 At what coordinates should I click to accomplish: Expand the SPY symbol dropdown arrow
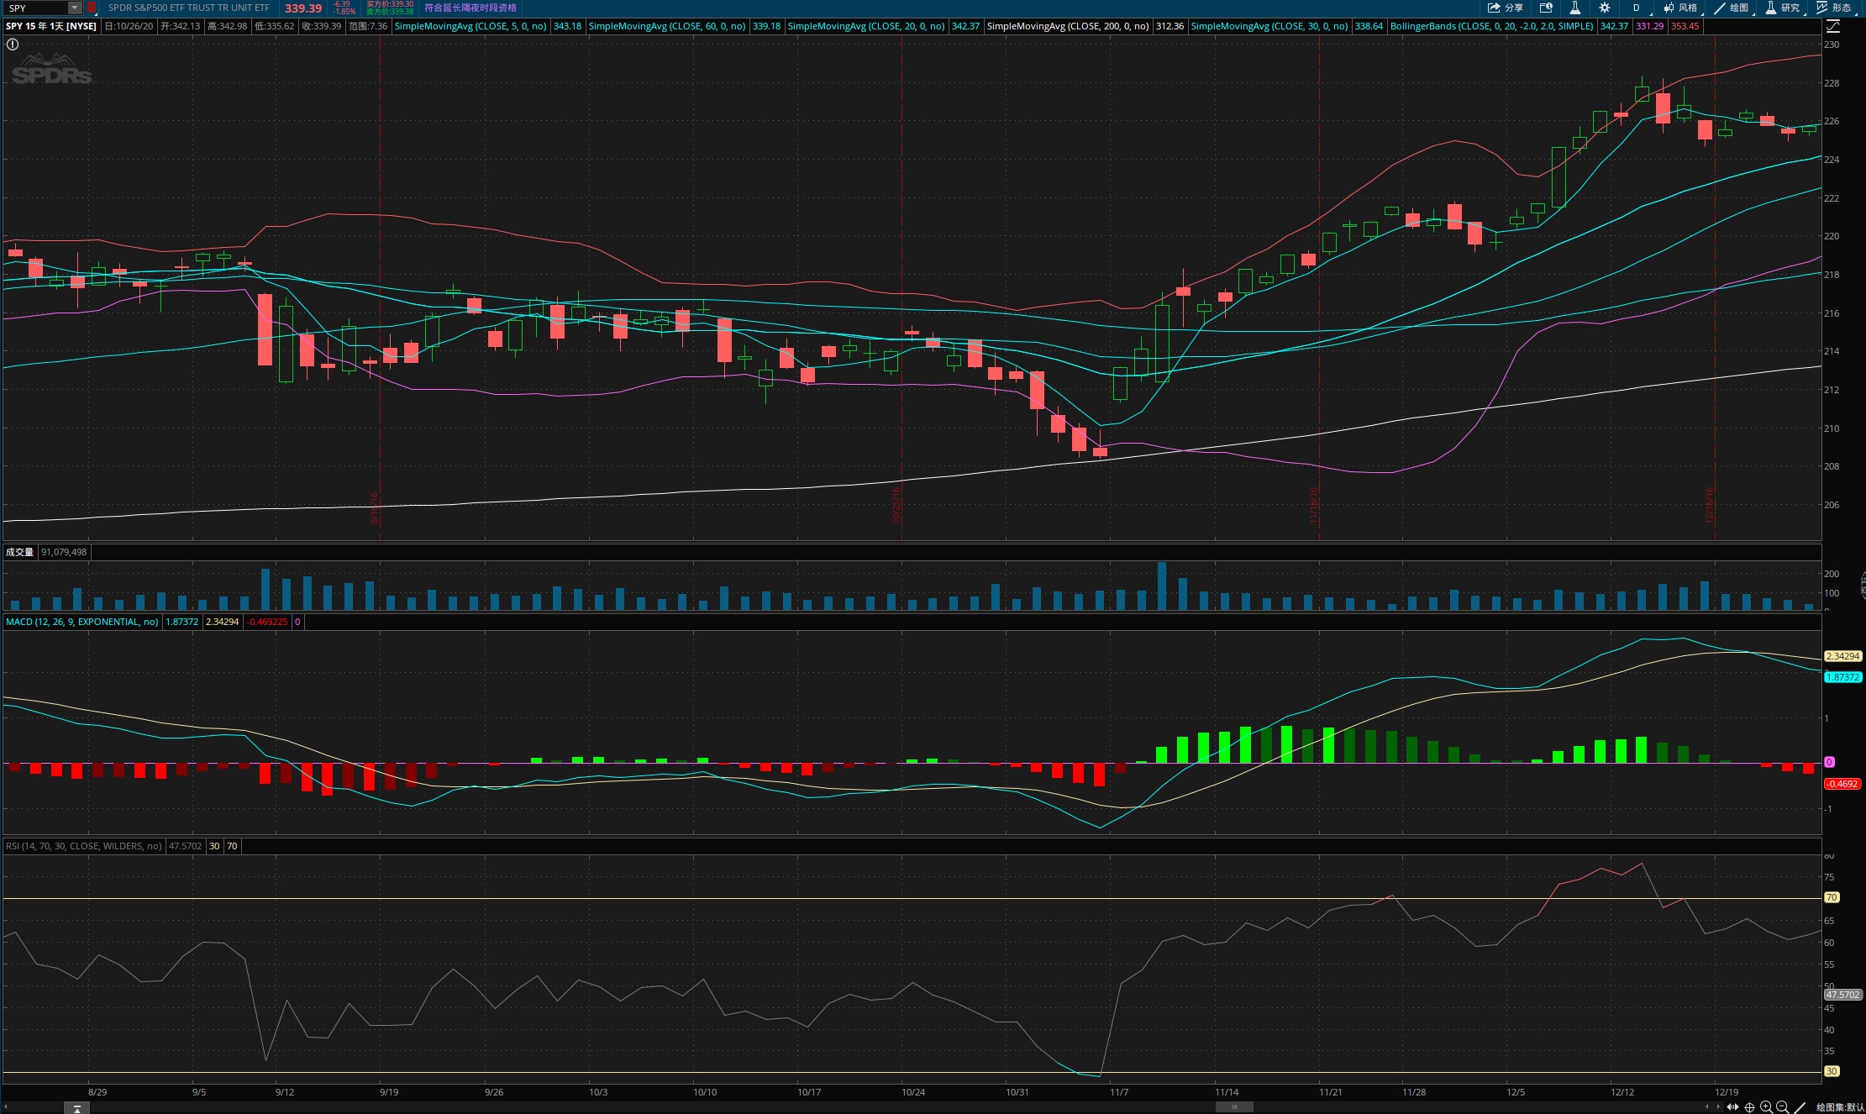(x=75, y=8)
